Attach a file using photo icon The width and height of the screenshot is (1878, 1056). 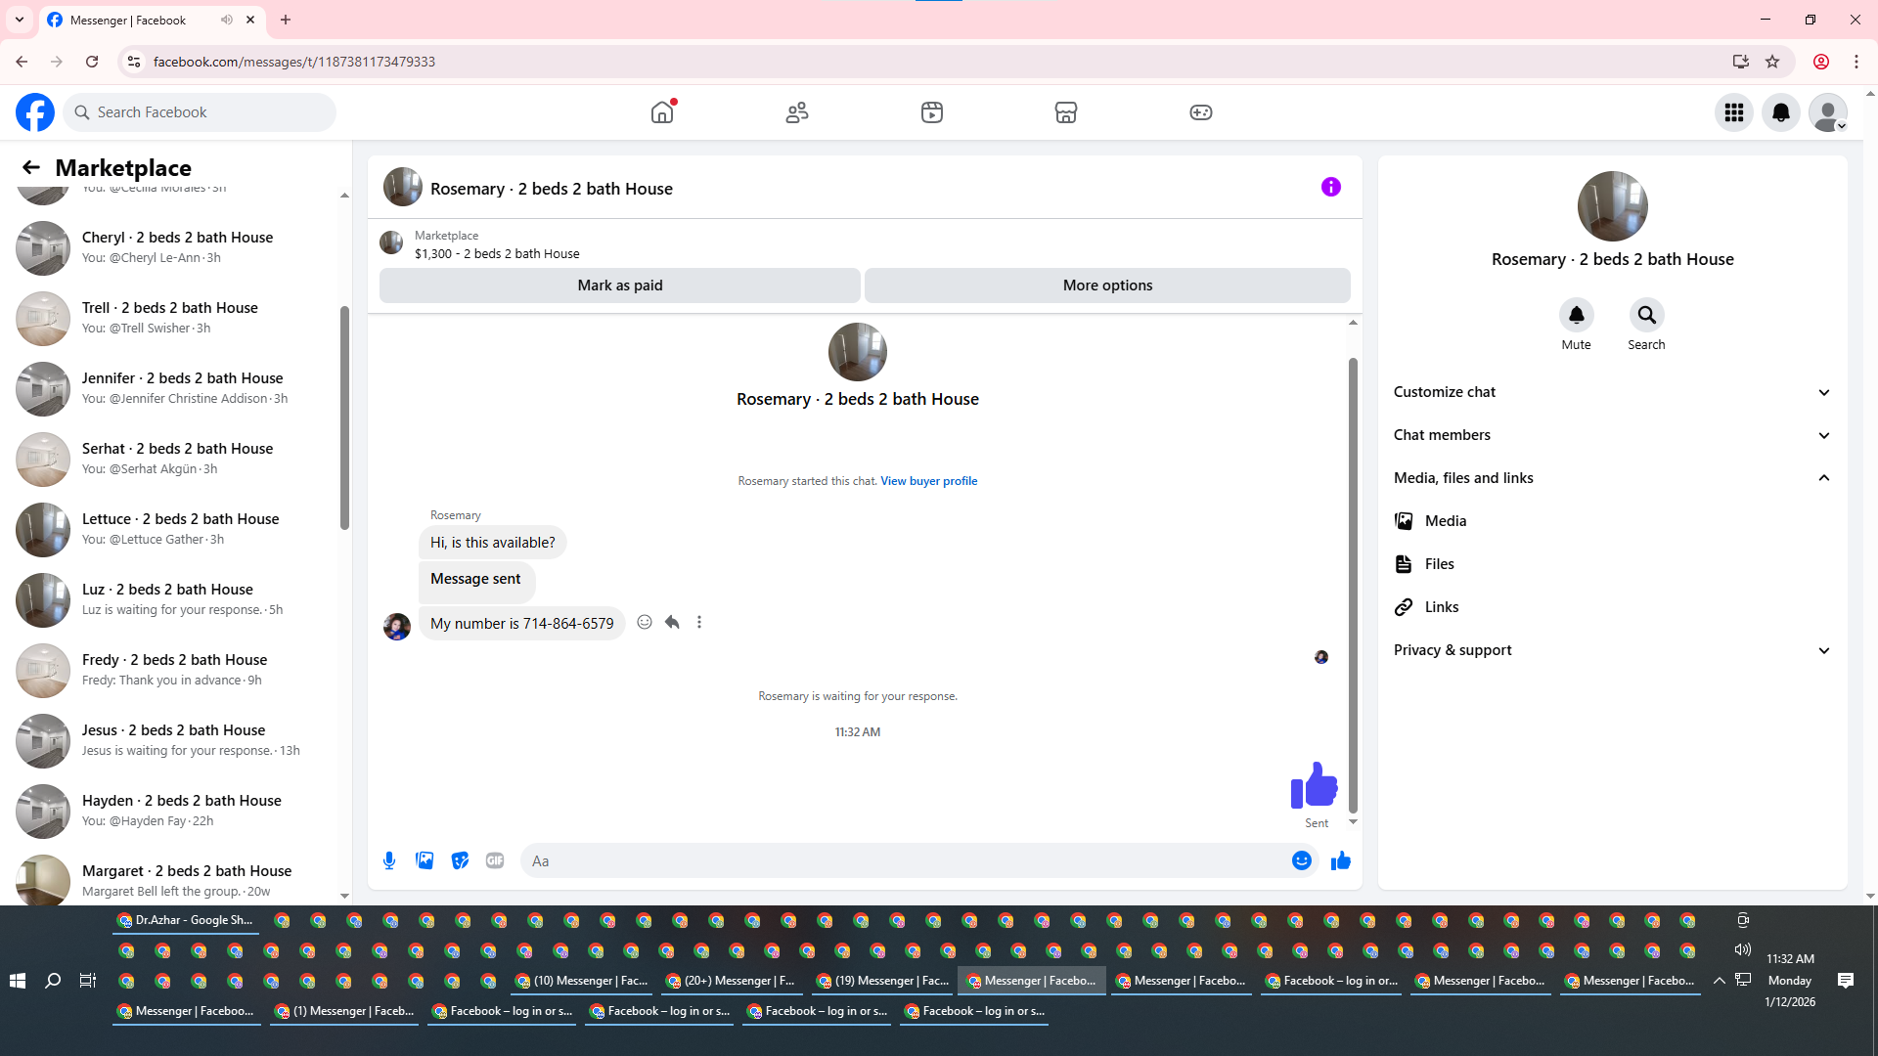coord(425,860)
